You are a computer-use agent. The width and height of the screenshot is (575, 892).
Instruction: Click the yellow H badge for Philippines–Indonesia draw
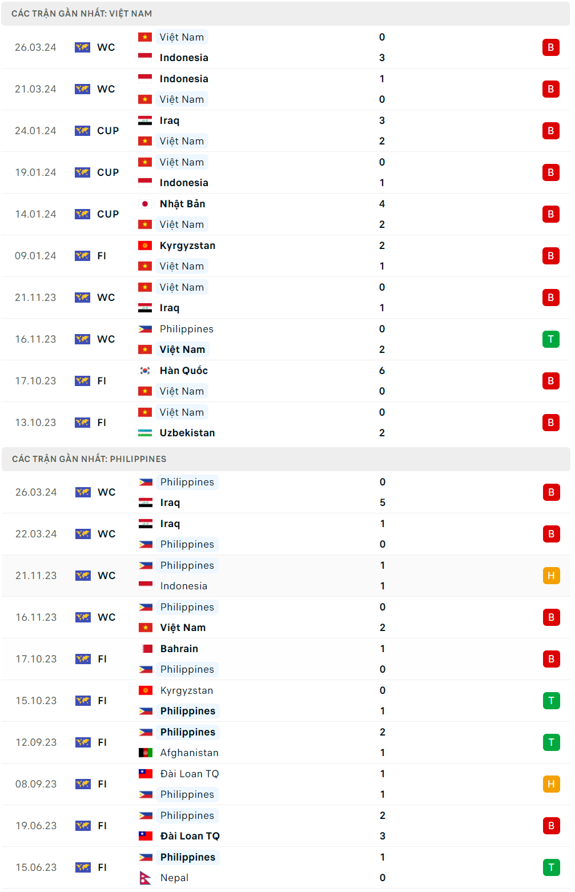(x=551, y=576)
